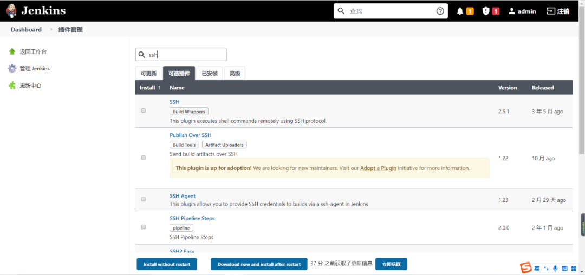Click the Artifact Uploaders category tag
Image resolution: width=585 pixels, height=275 pixels.
click(x=224, y=145)
